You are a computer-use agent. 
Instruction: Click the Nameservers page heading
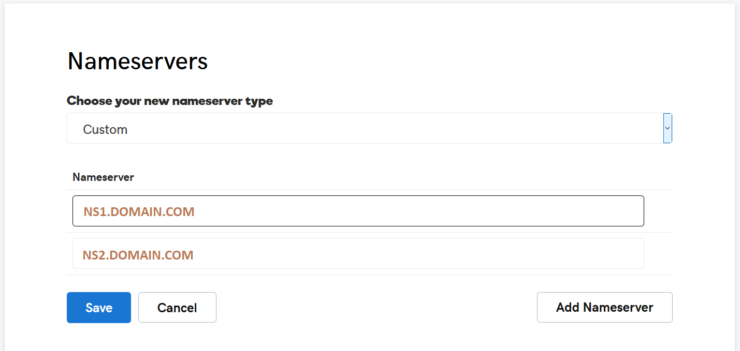[138, 61]
